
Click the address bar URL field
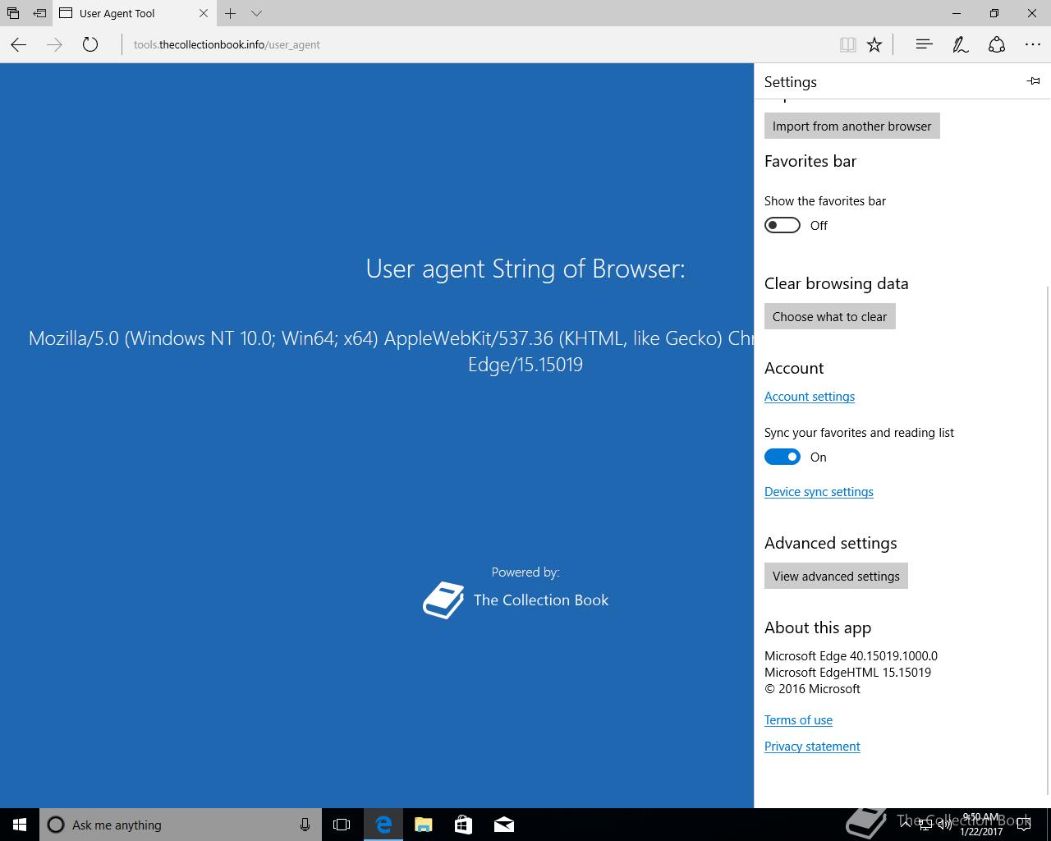pyautogui.click(x=476, y=44)
